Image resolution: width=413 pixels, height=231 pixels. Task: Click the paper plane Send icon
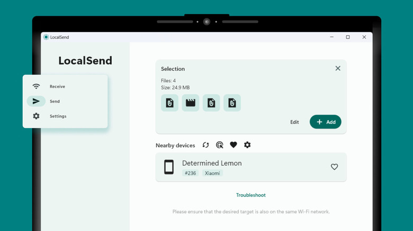(x=36, y=101)
